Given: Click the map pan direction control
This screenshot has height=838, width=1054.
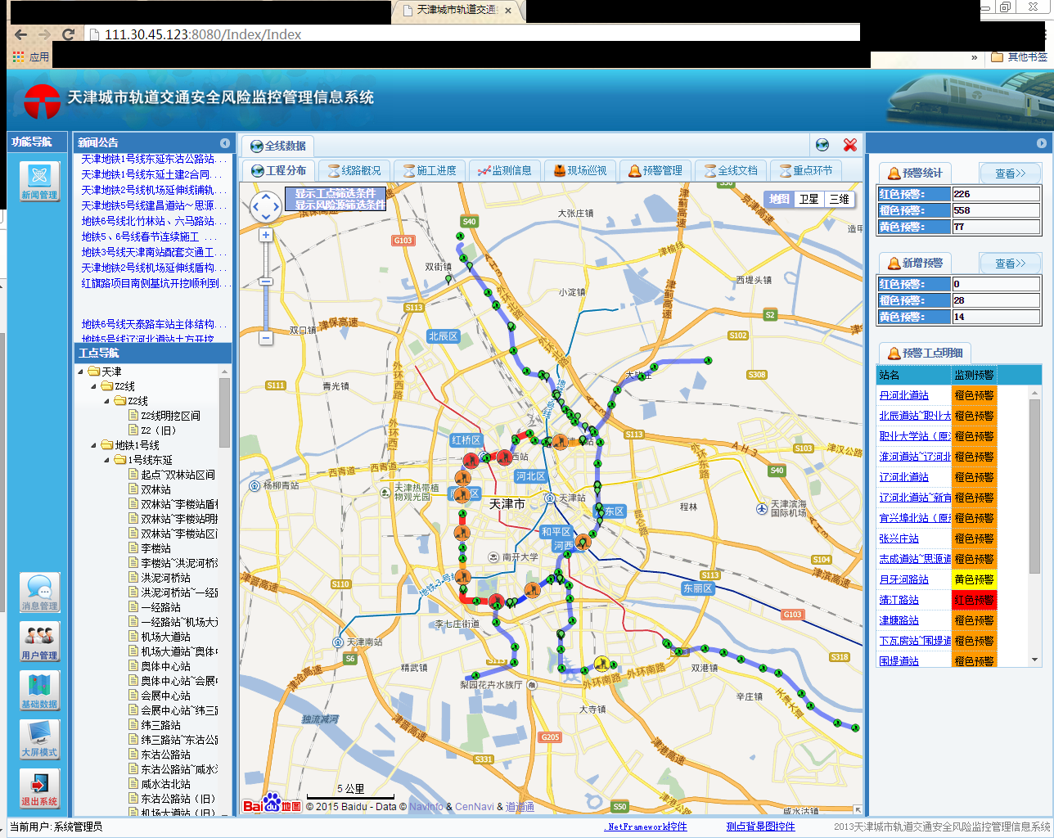Looking at the screenshot, I should (265, 207).
